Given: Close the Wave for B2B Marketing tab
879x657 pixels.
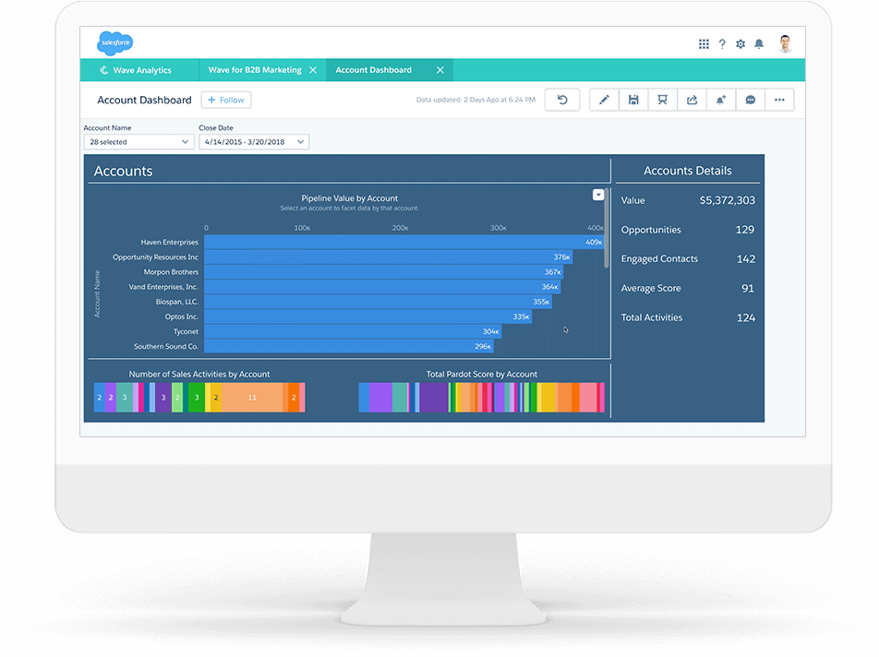Looking at the screenshot, I should [313, 70].
